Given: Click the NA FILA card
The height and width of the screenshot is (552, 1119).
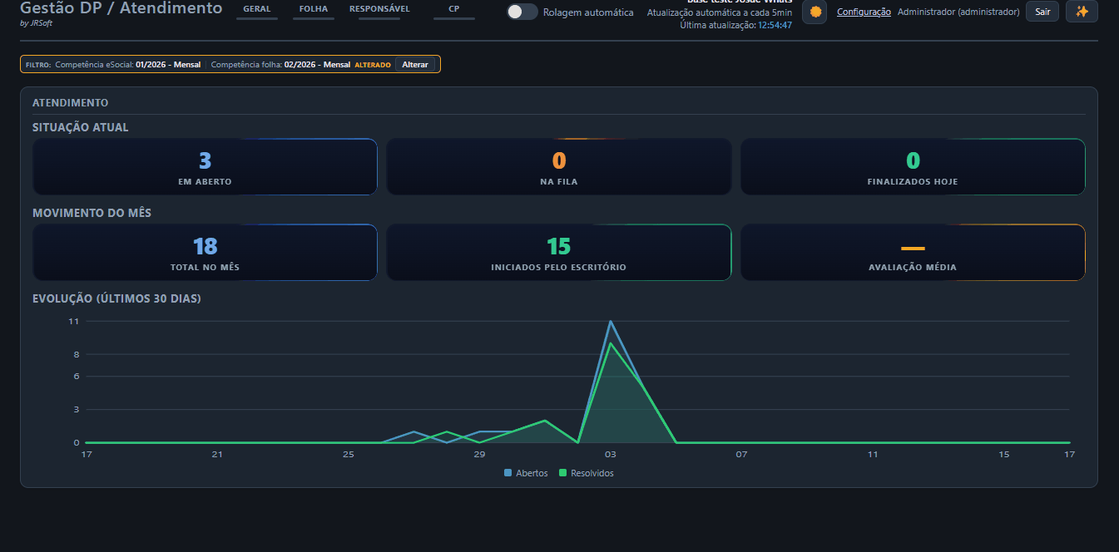Looking at the screenshot, I should pos(559,166).
